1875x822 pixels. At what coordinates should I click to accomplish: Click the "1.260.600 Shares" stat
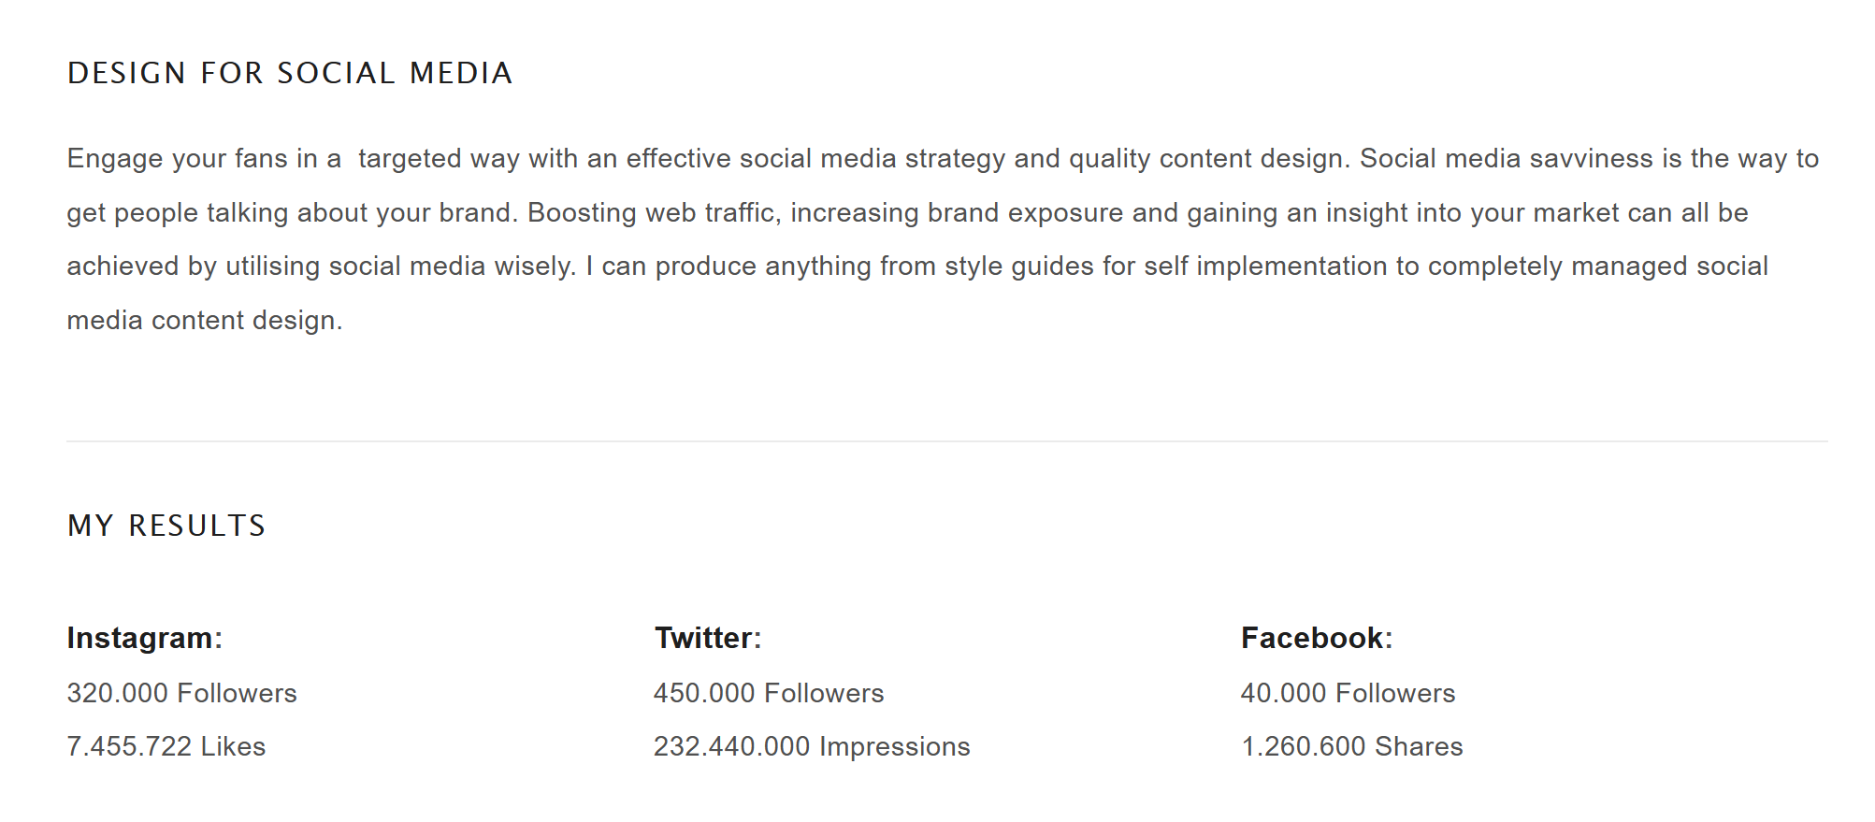1351,746
